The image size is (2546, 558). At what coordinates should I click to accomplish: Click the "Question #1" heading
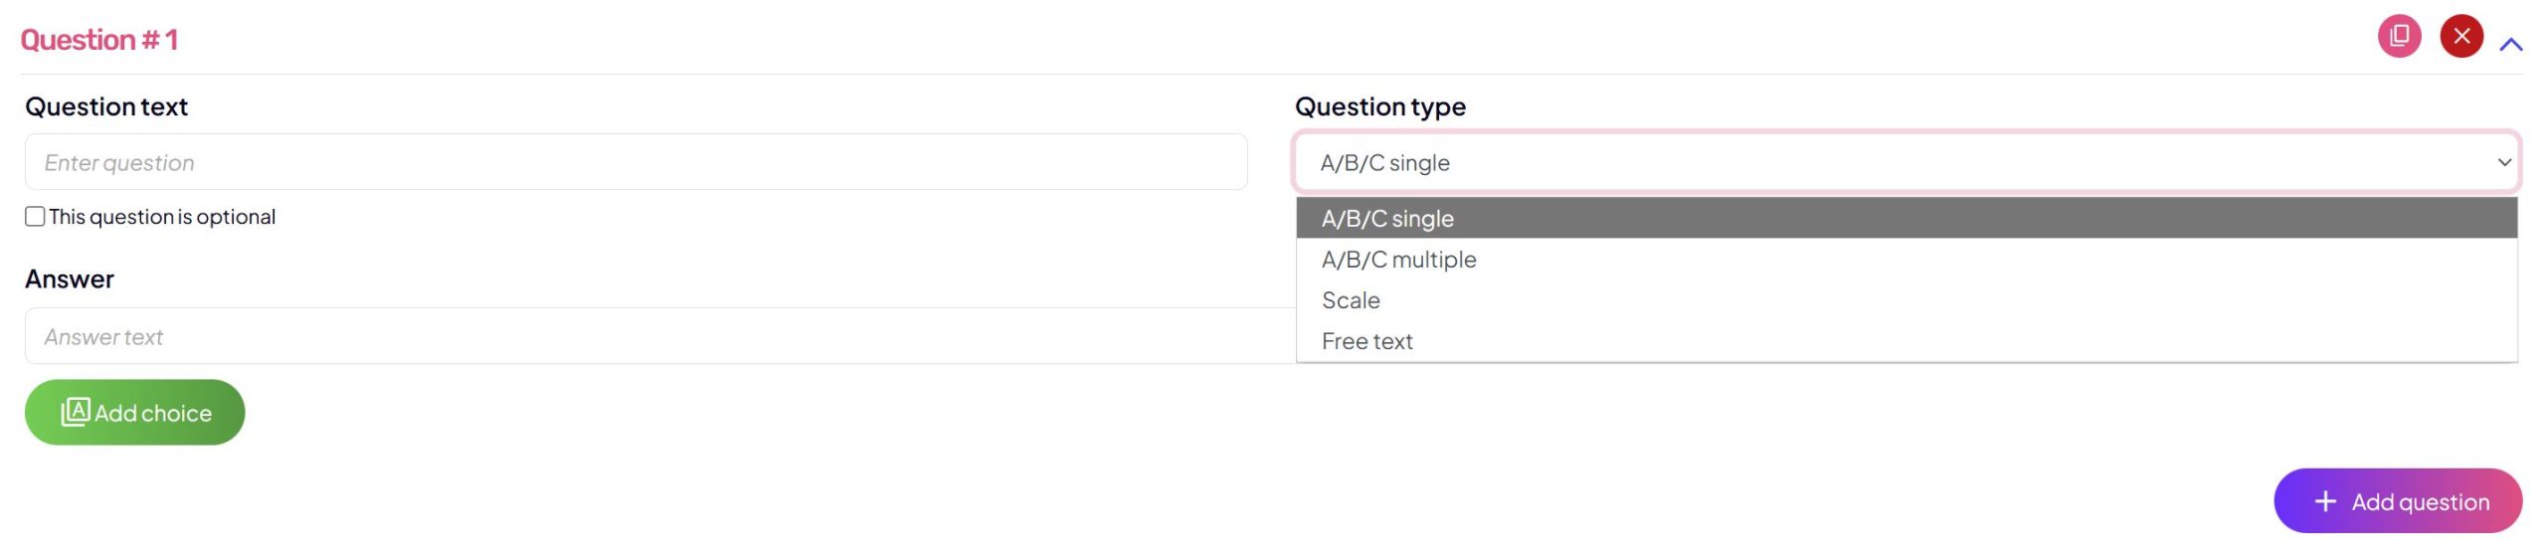coord(99,40)
